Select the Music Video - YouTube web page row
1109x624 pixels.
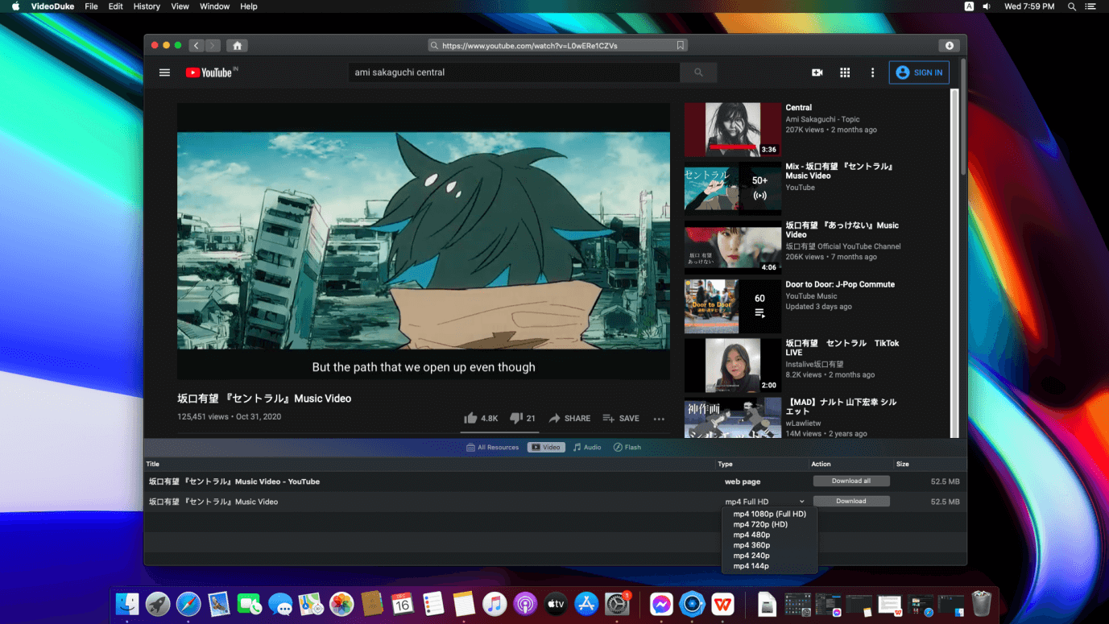tap(555, 481)
